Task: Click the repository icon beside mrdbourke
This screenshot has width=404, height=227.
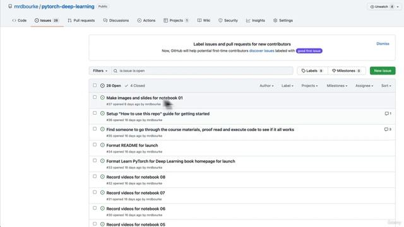Action: 10,6
